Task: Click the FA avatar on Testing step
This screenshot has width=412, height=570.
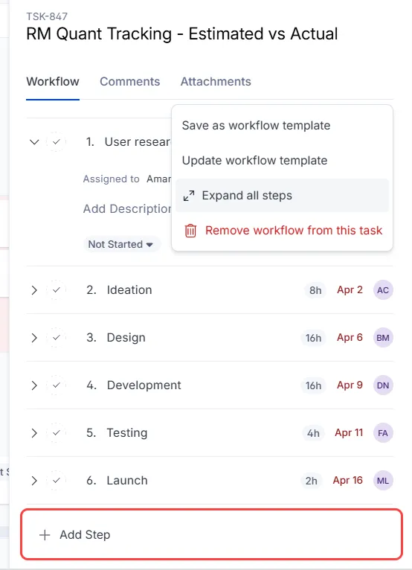Action: [x=383, y=433]
